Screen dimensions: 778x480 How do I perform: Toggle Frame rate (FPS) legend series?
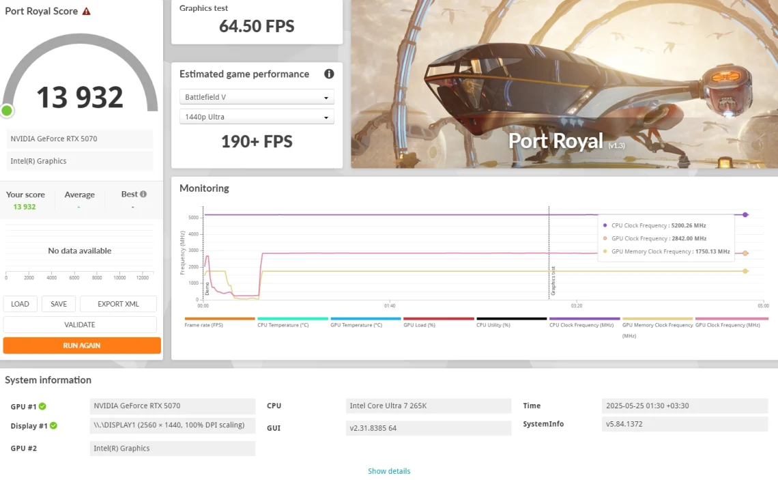tap(220, 322)
